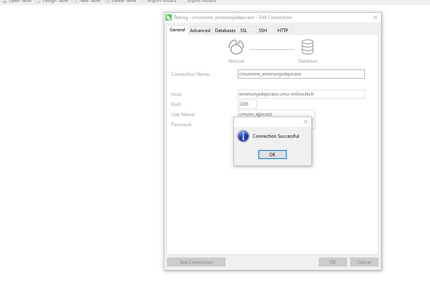The height and width of the screenshot is (304, 430).
Task: Click the Delete Table toolbar icon
Action: (x=107, y=1)
